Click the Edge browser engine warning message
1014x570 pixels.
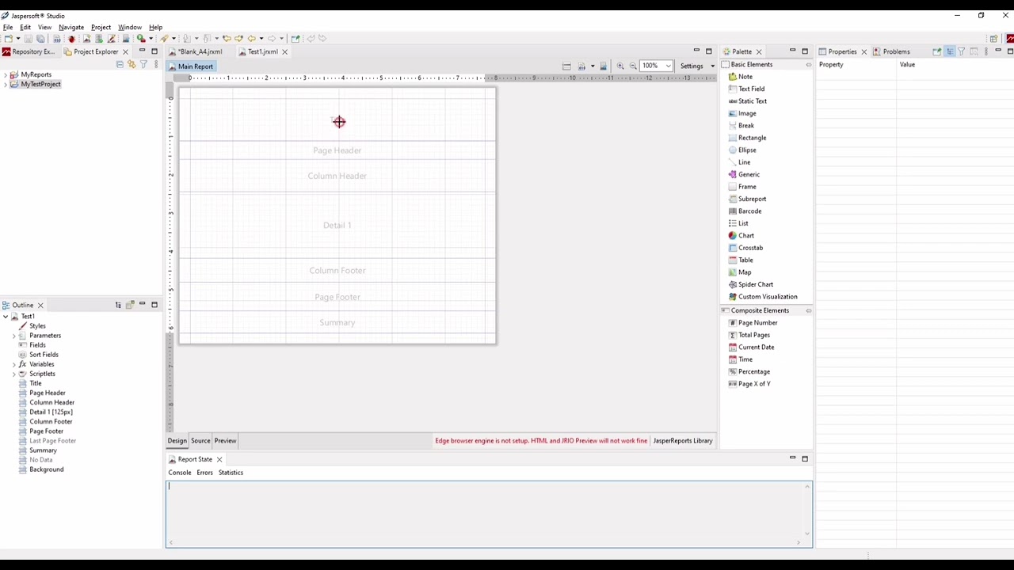click(x=541, y=441)
